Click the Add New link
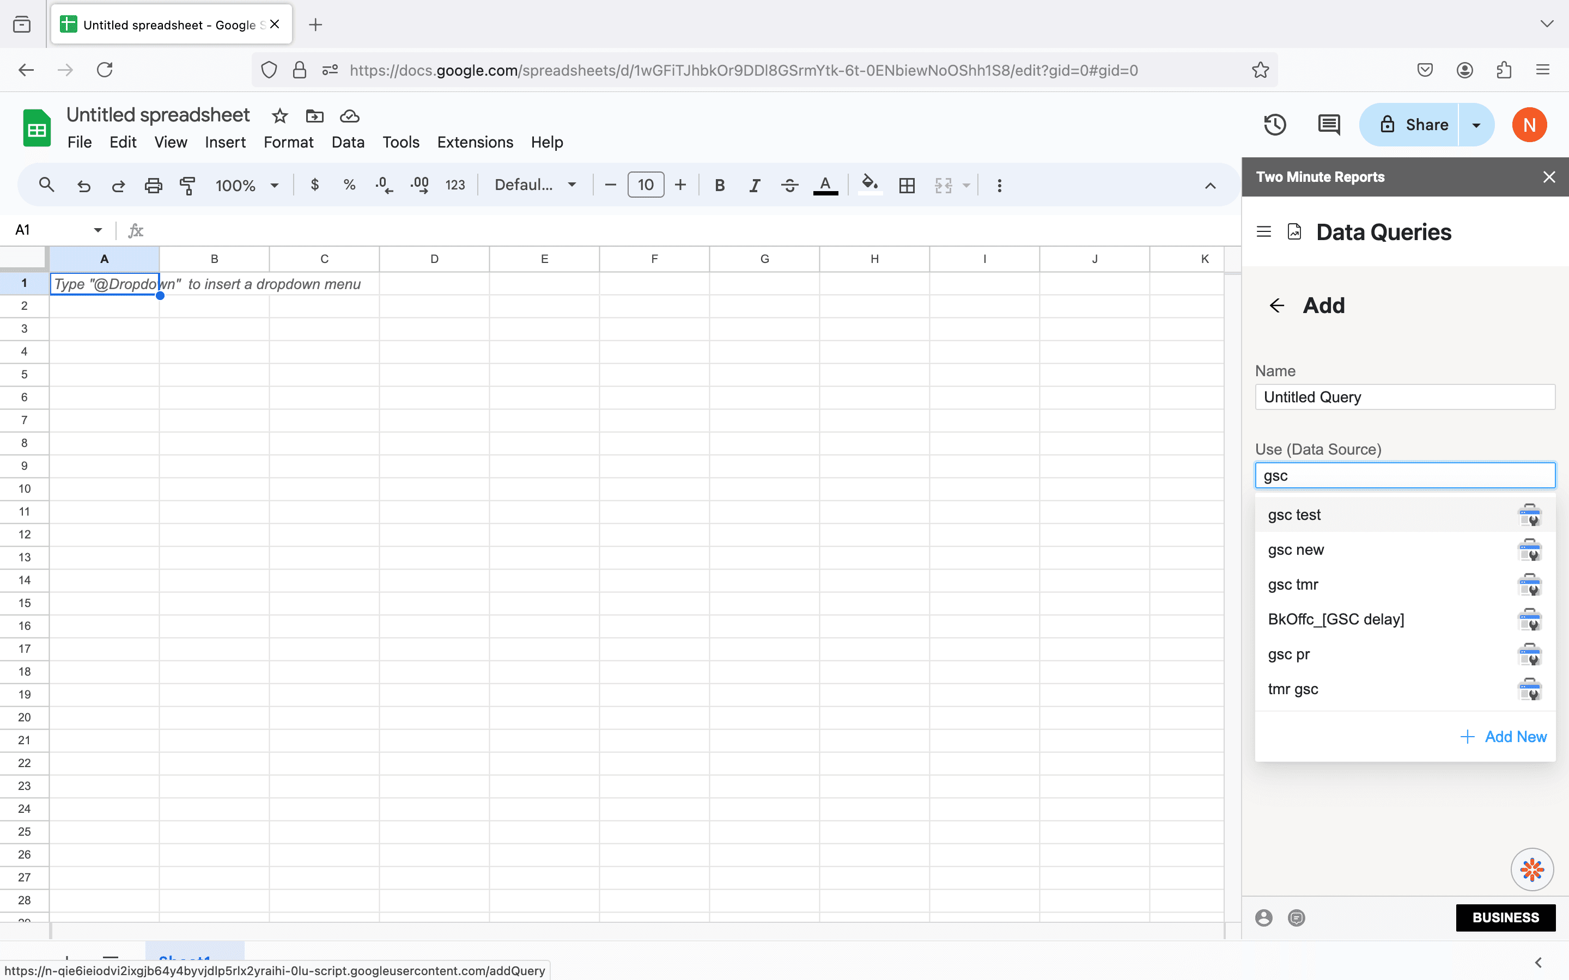The width and height of the screenshot is (1569, 980). (x=1504, y=737)
